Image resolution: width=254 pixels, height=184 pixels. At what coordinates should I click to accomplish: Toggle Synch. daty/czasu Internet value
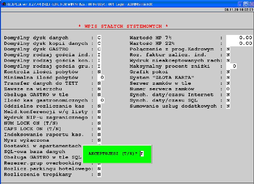[228, 95]
